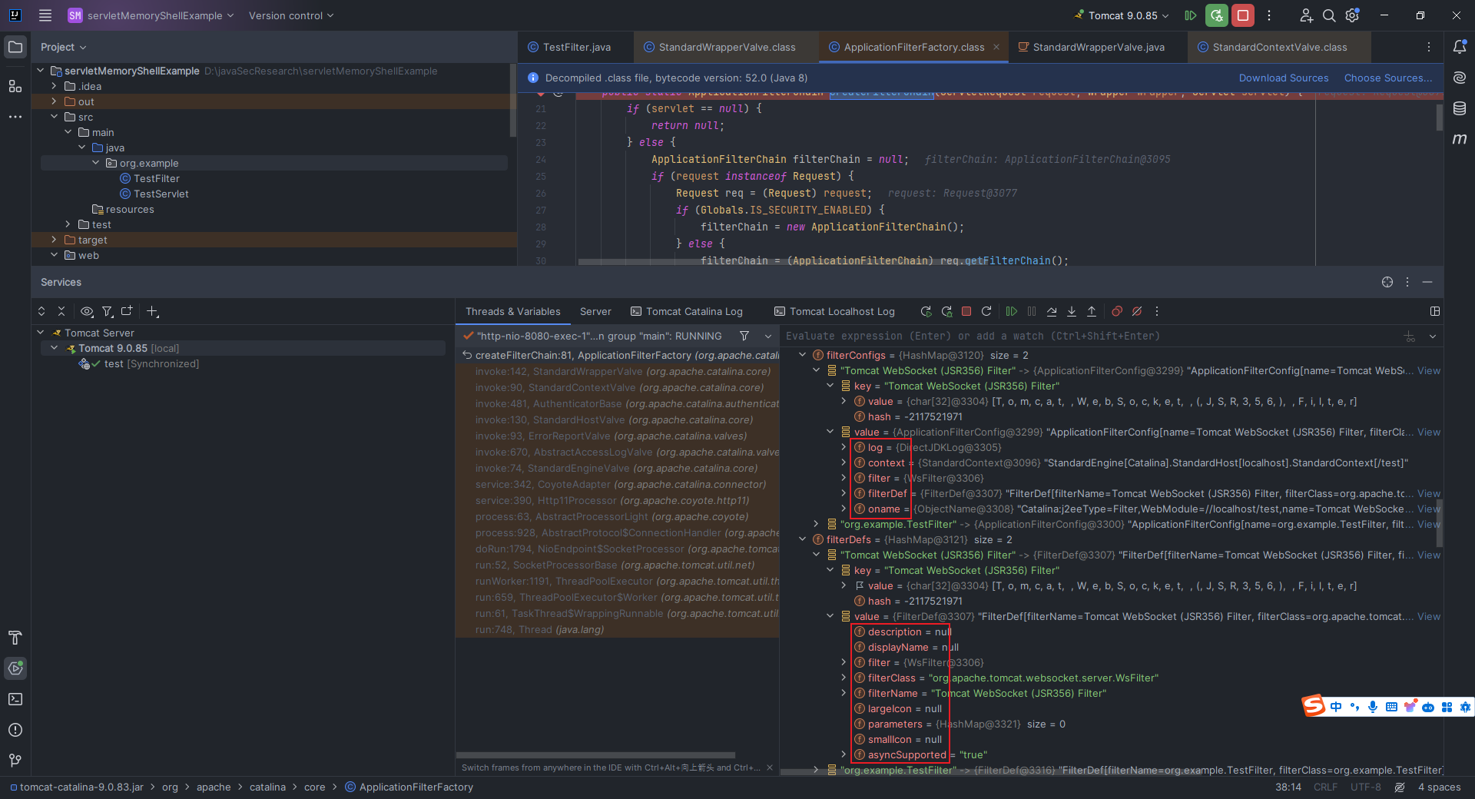1475x799 pixels.
Task: Open the Terminal tool window
Action: pyautogui.click(x=15, y=699)
